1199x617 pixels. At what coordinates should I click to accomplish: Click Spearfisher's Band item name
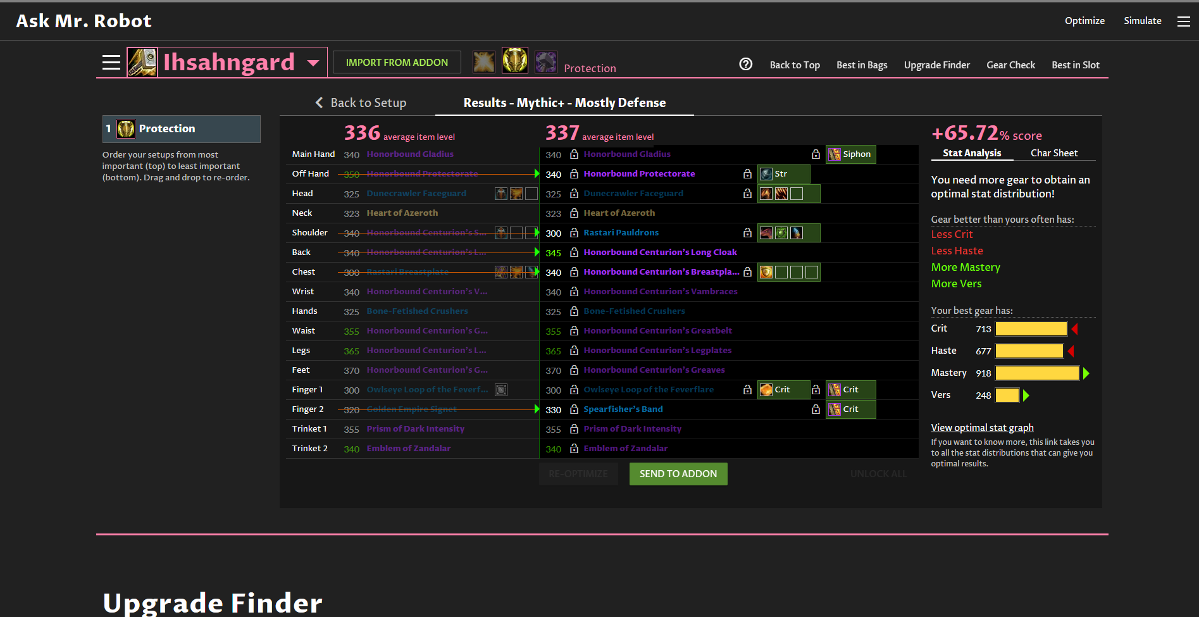pyautogui.click(x=623, y=409)
